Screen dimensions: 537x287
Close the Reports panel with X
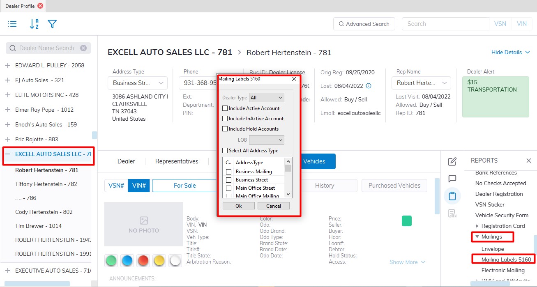click(x=528, y=161)
